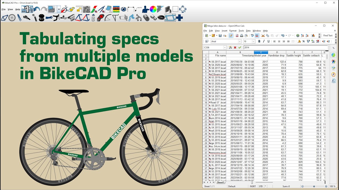Click the Save icon in Calc toolbar
Image resolution: width=339 pixels, height=190 pixels.
pos(220,36)
